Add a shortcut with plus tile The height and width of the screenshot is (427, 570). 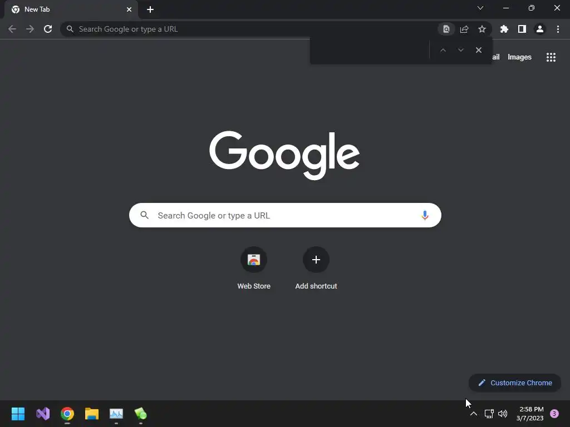coord(316,269)
